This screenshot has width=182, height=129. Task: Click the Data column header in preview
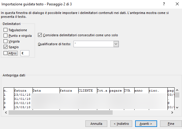37,91
